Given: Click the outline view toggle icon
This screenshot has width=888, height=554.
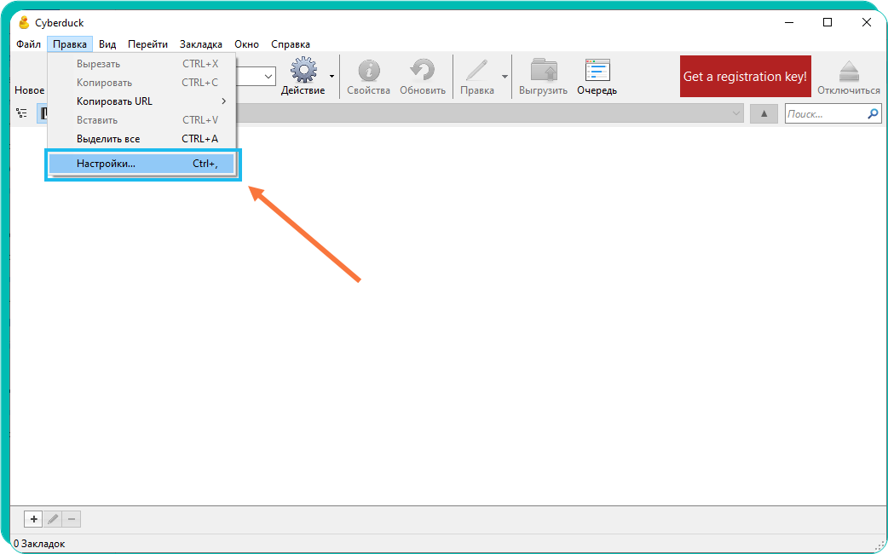Looking at the screenshot, I should (21, 113).
